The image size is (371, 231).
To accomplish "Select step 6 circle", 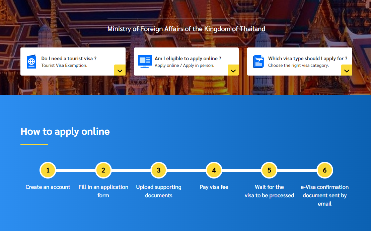I will coord(325,170).
